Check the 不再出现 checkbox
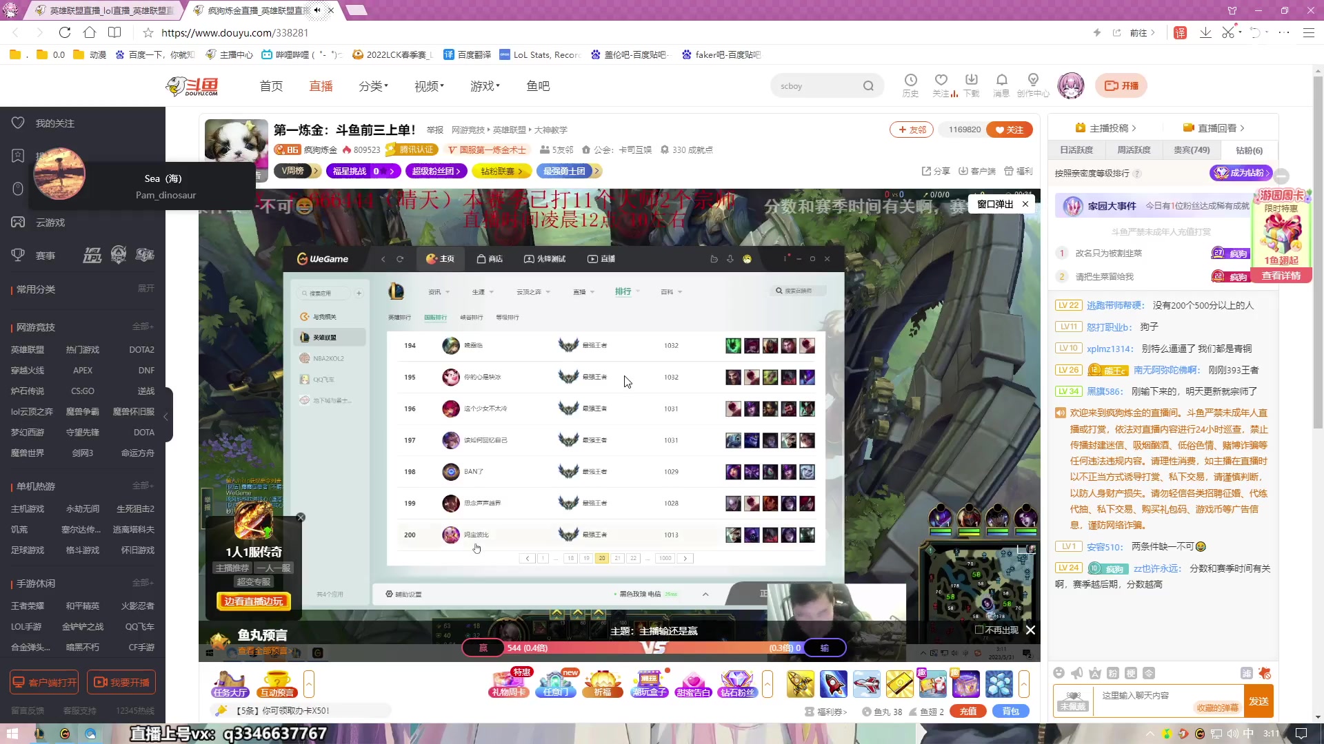The image size is (1324, 744). pyautogui.click(x=979, y=630)
